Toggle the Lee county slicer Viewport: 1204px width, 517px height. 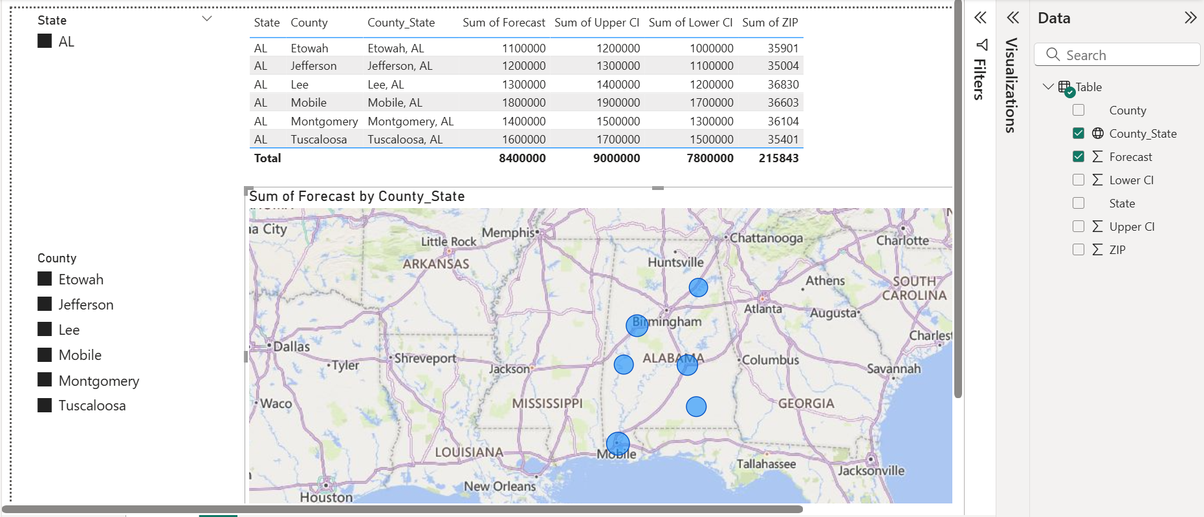pyautogui.click(x=45, y=329)
